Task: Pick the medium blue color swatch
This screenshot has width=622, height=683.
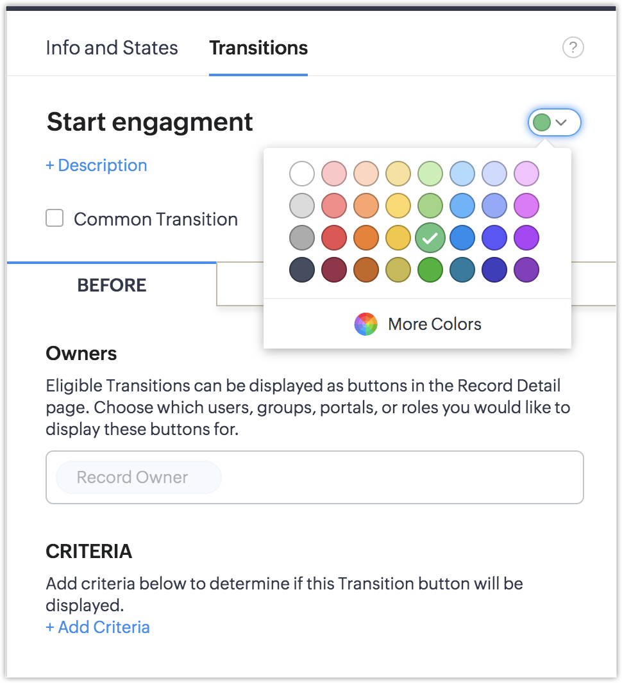Action: [x=462, y=238]
